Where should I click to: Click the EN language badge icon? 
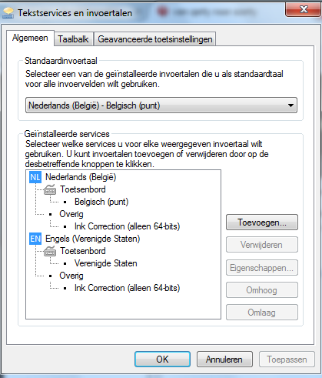pyautogui.click(x=35, y=239)
